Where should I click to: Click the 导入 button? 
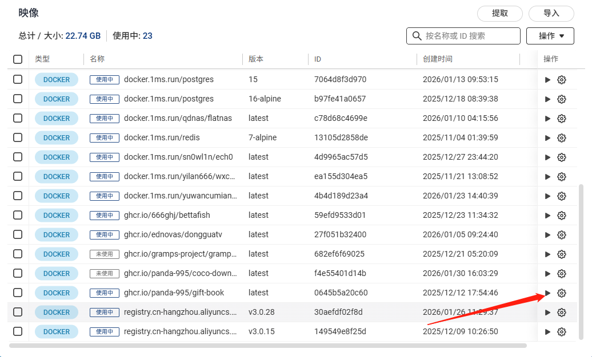551,14
